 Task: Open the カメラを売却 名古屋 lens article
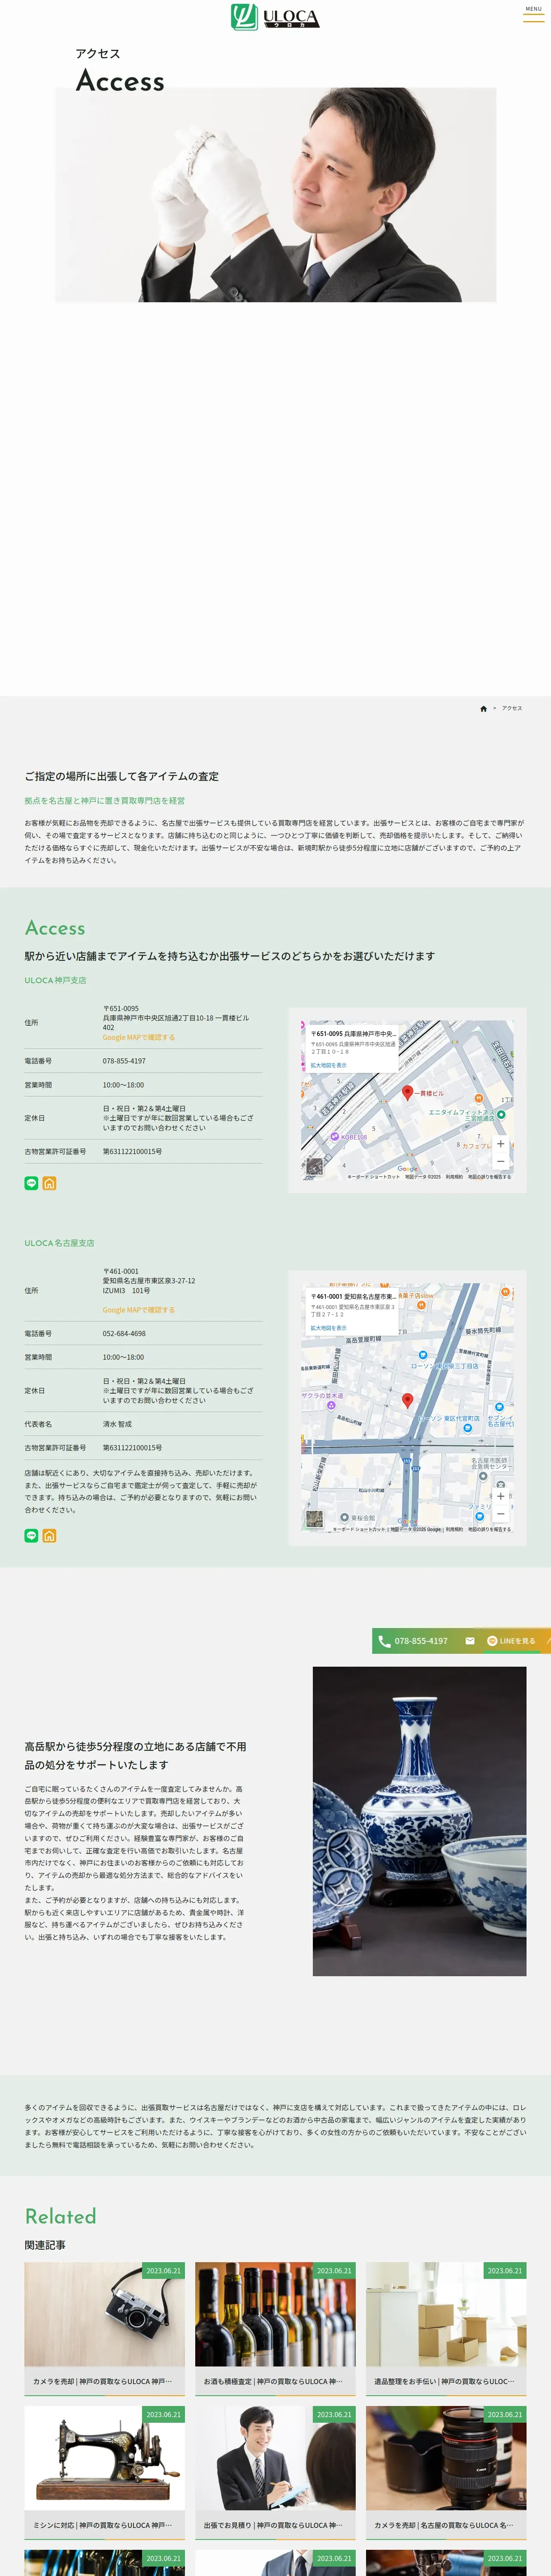[x=446, y=2459]
